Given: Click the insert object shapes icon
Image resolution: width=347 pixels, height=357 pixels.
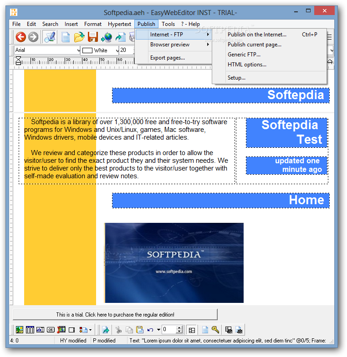Looking at the screenshot, I should 83,330.
